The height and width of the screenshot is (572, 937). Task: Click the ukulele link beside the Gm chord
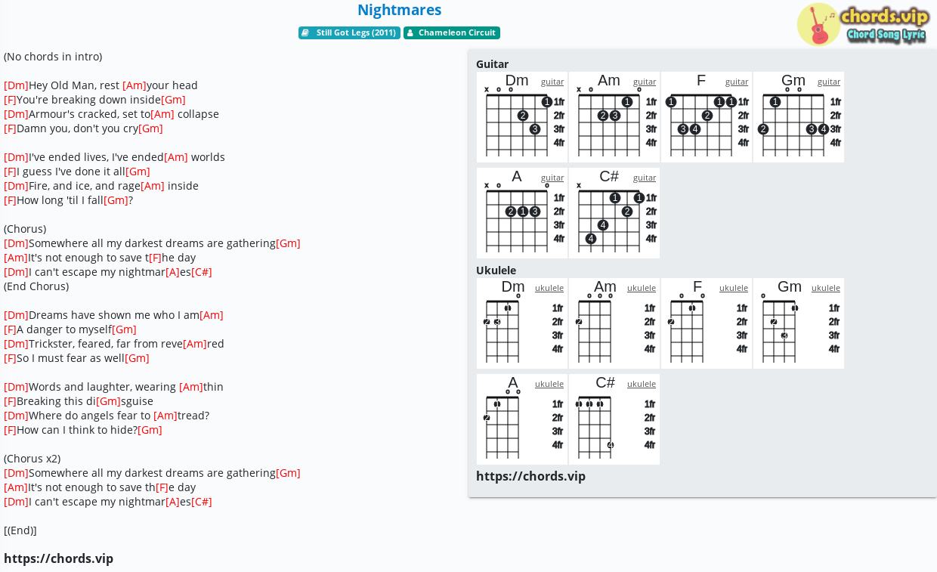click(826, 288)
